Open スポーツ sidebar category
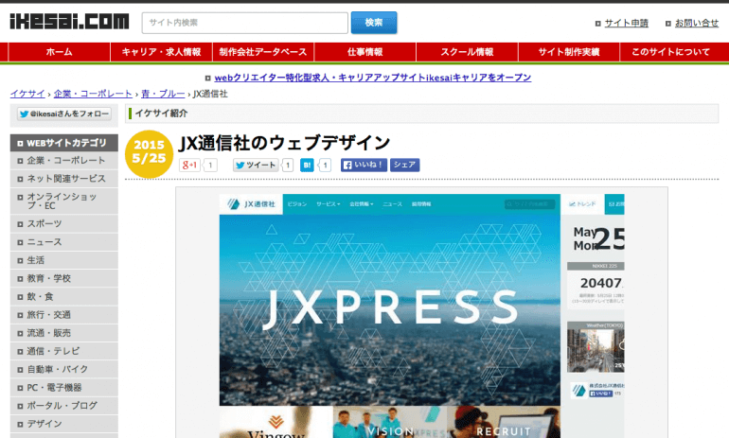This screenshot has width=729, height=438. [x=64, y=224]
